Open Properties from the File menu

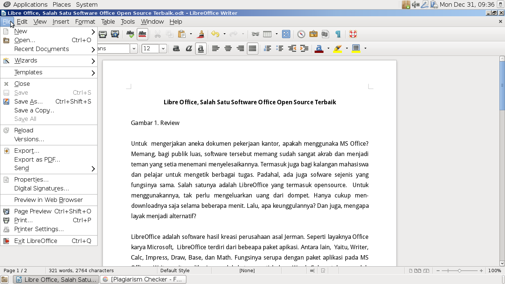tap(49, 180)
